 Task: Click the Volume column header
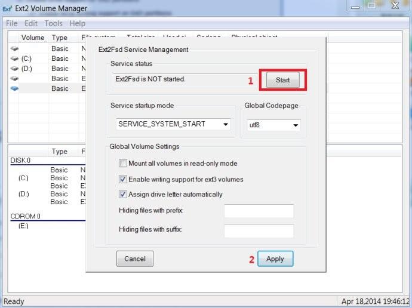click(33, 38)
